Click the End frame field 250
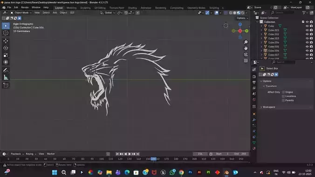The image size is (315, 177). pos(240,154)
